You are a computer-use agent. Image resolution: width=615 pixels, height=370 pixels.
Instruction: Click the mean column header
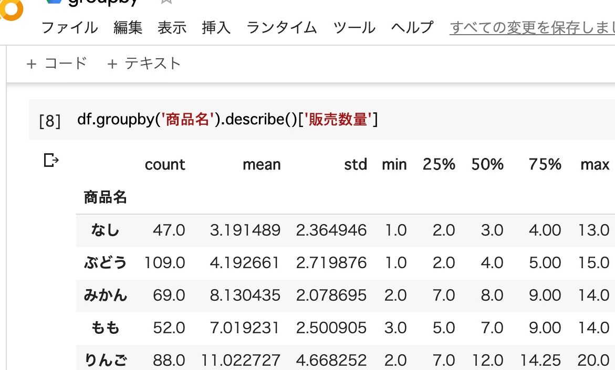[261, 164]
